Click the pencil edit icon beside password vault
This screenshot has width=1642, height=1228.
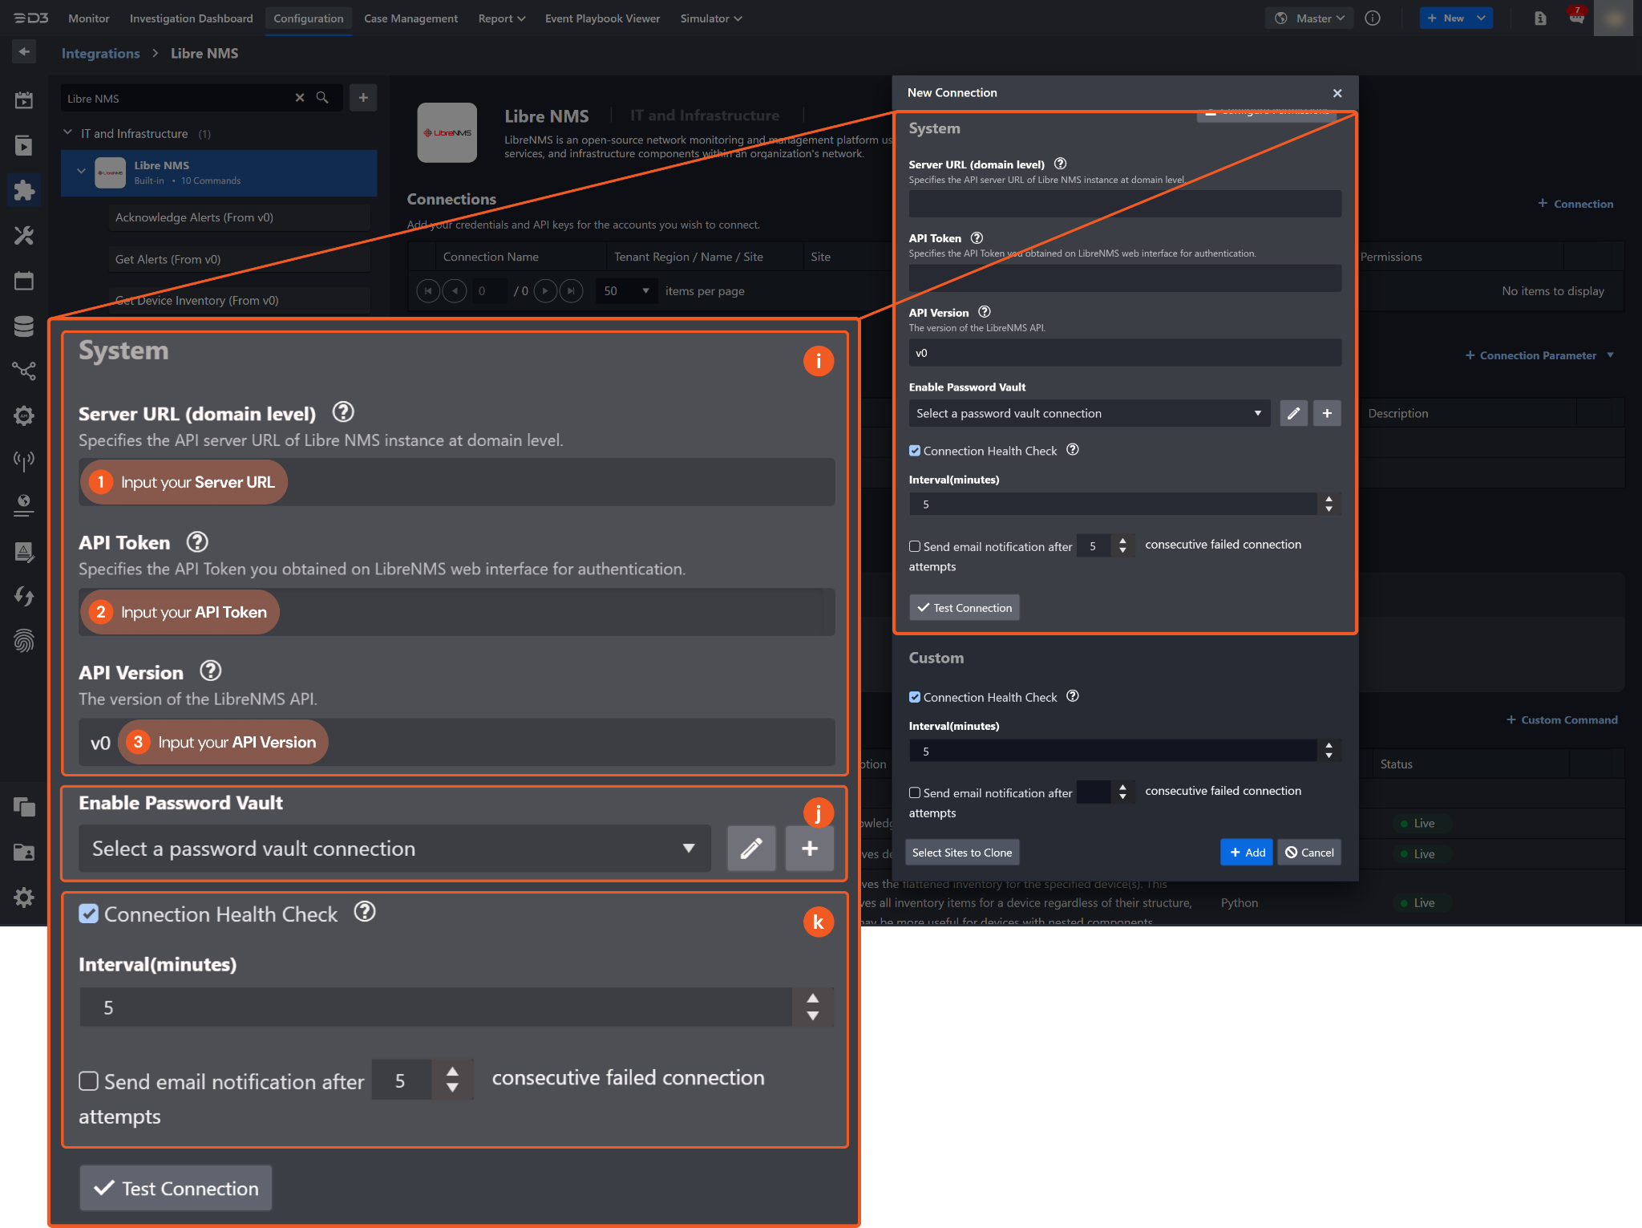tap(1293, 413)
